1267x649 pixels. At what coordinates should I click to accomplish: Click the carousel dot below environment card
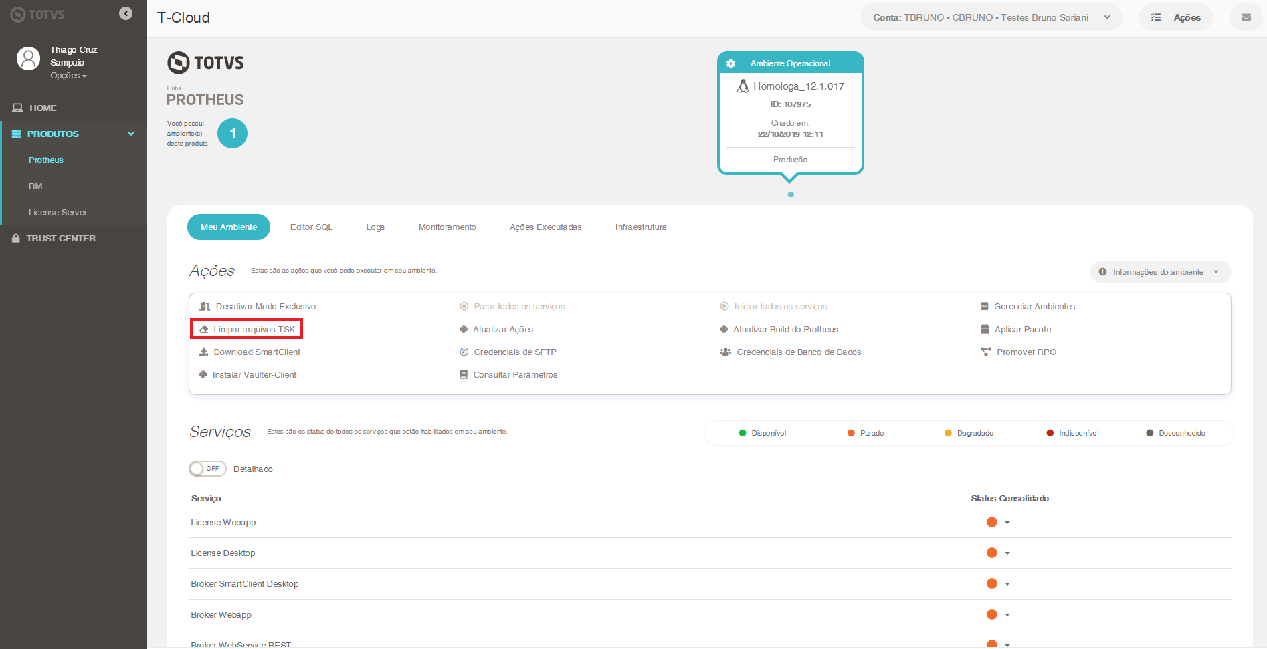coord(791,194)
